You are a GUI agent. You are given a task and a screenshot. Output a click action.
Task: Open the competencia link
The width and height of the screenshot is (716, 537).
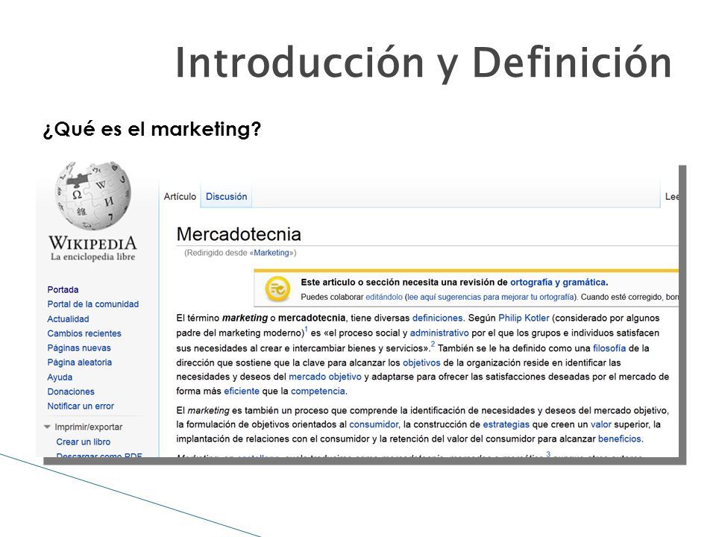[x=318, y=391]
